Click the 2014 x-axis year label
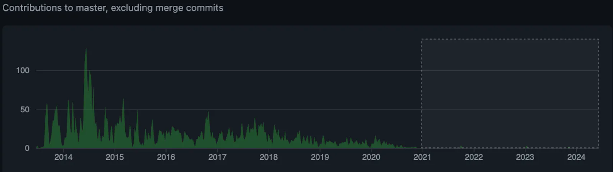 click(x=63, y=157)
